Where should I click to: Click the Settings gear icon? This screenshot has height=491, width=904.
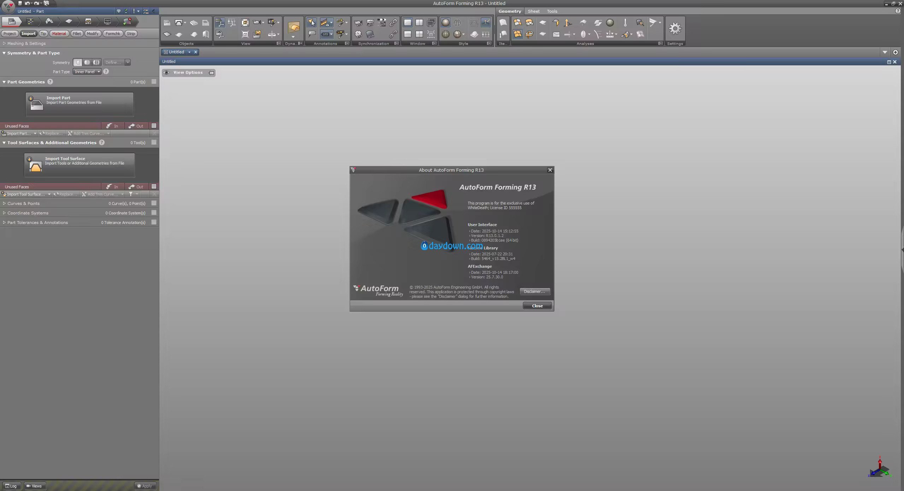pos(675,29)
